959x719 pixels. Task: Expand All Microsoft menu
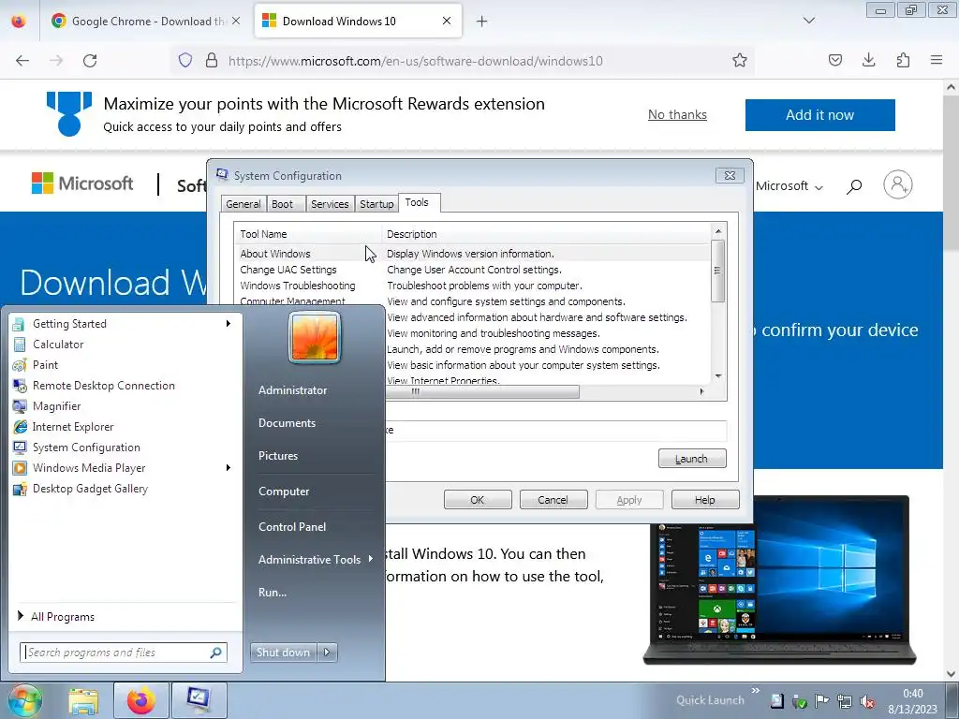789,186
